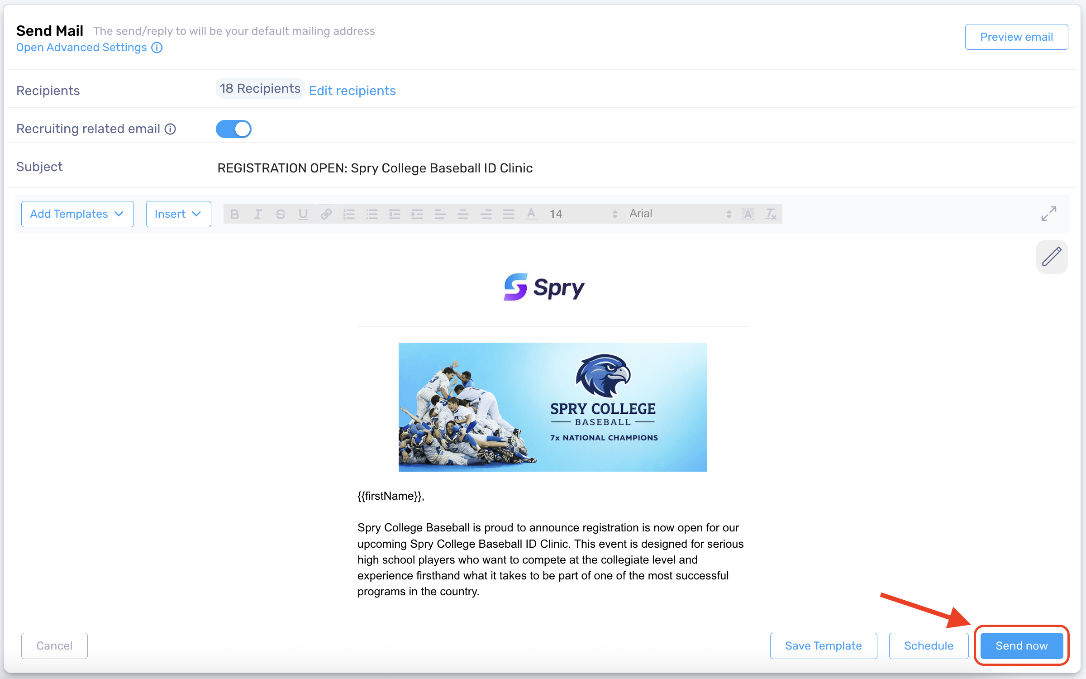The height and width of the screenshot is (679, 1086).
Task: Click the {{firstName}} placeholder text
Action: pyautogui.click(x=391, y=496)
